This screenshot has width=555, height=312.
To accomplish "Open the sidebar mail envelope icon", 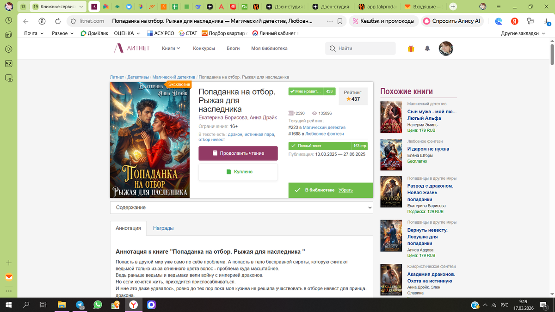I will pos(8,277).
